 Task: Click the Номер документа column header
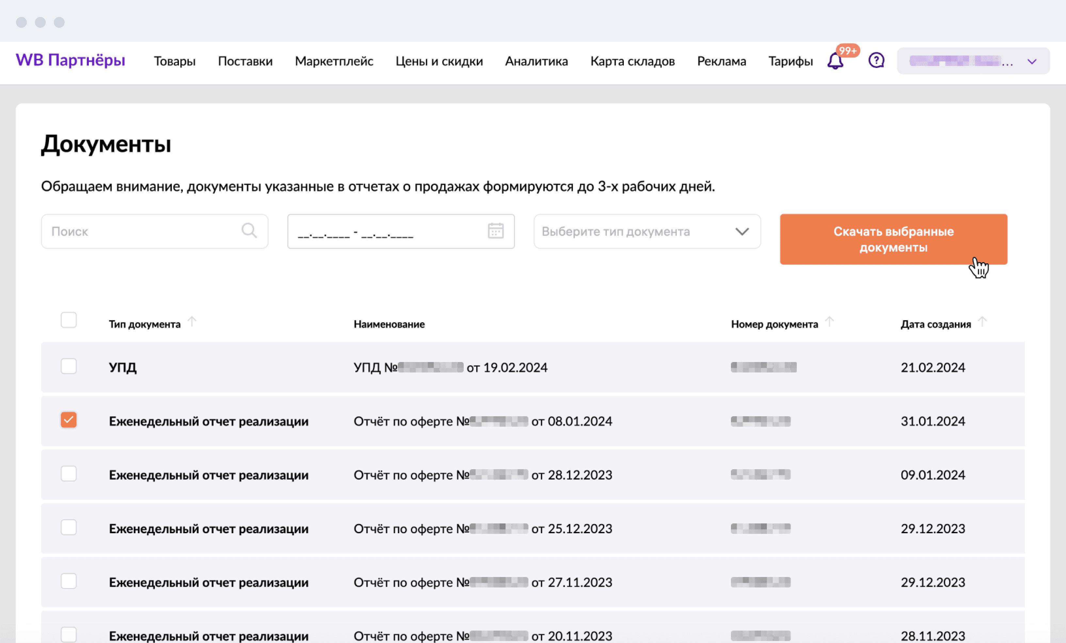click(x=774, y=324)
